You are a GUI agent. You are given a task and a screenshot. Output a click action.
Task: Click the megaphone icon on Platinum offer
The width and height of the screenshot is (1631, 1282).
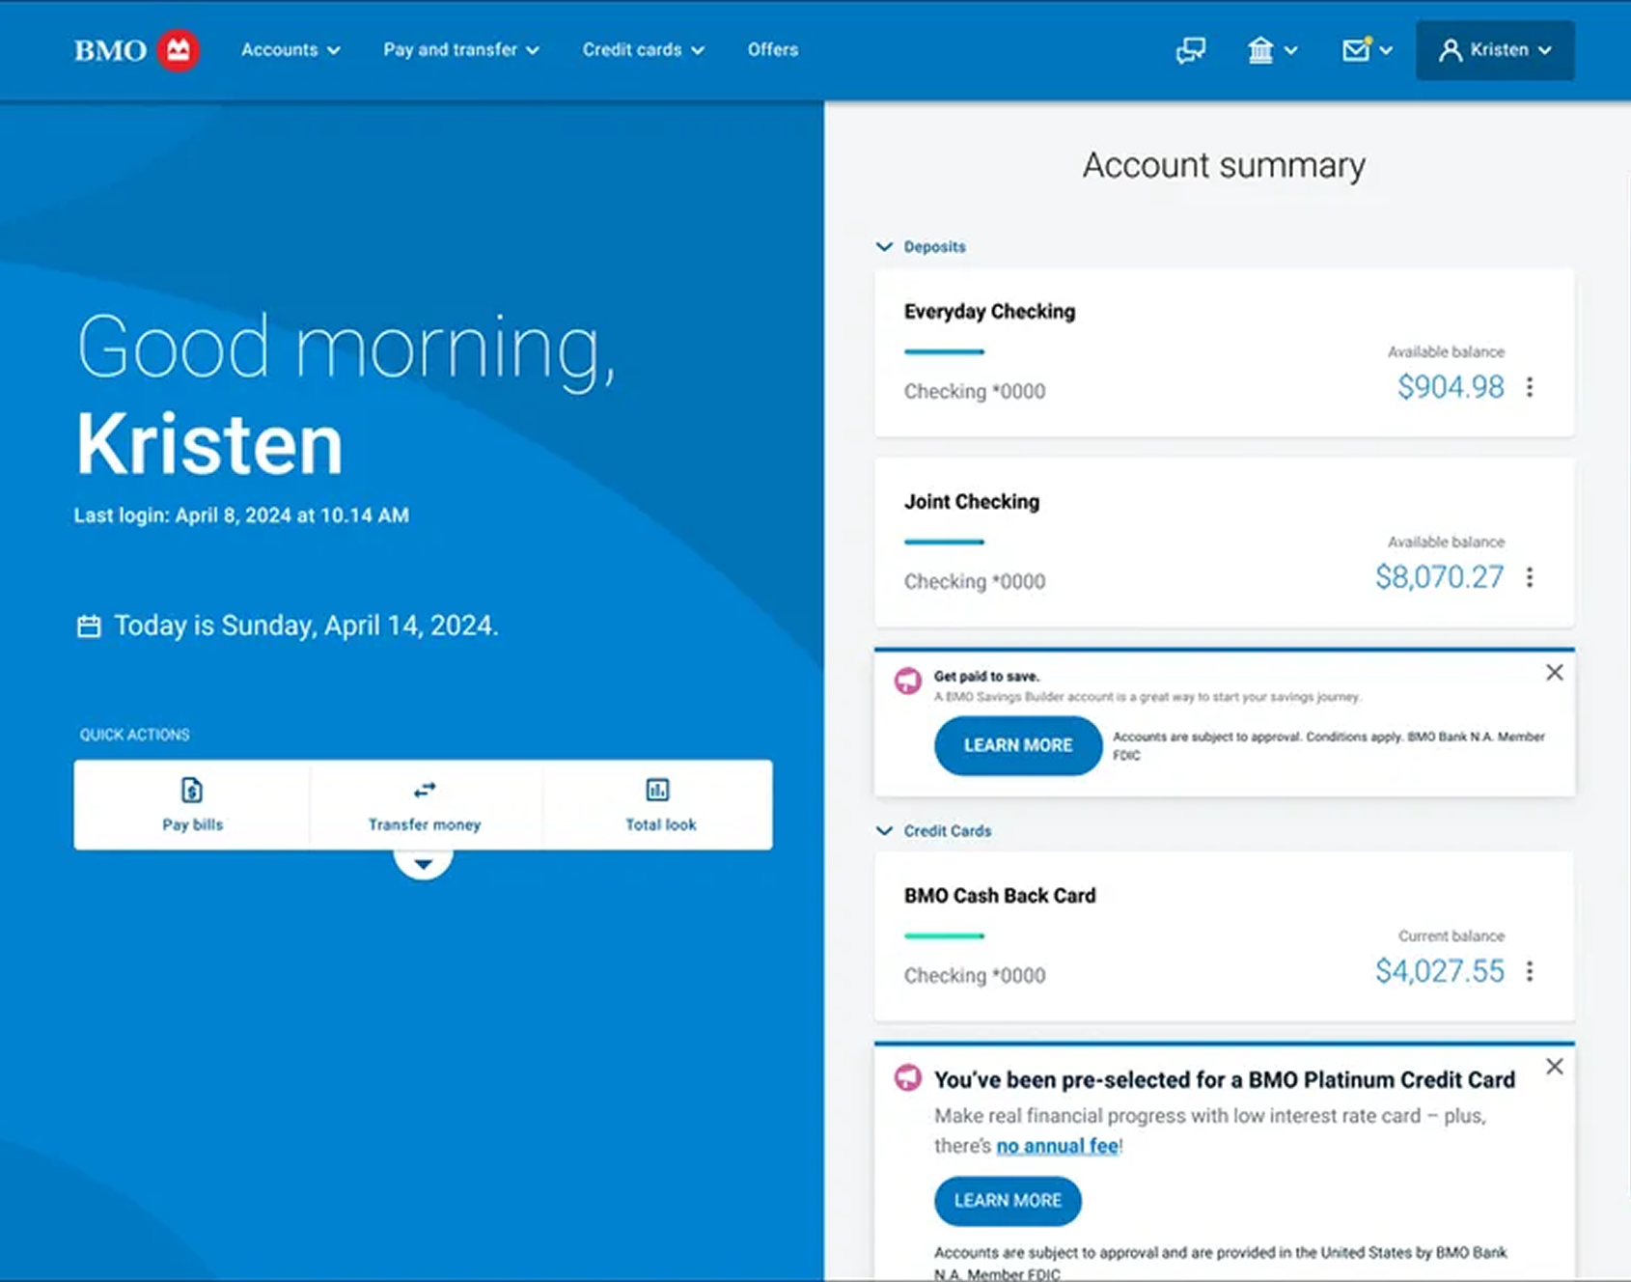[908, 1077]
